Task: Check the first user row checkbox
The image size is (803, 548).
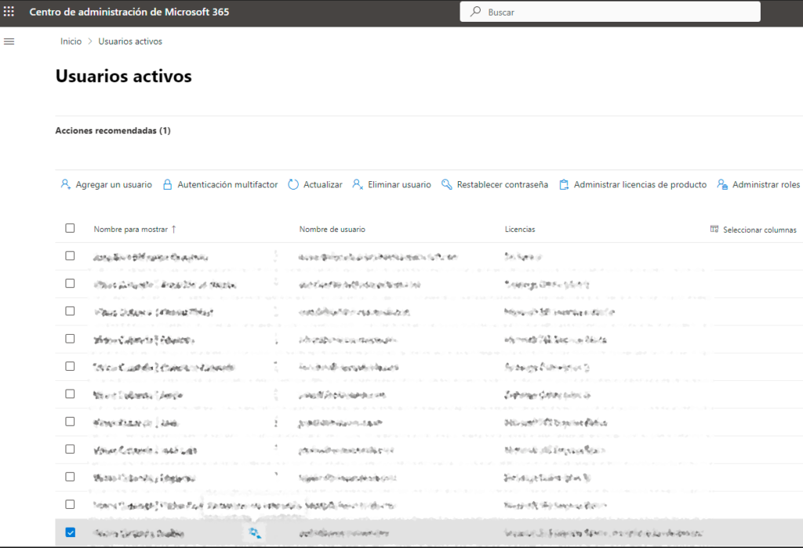Action: click(70, 256)
